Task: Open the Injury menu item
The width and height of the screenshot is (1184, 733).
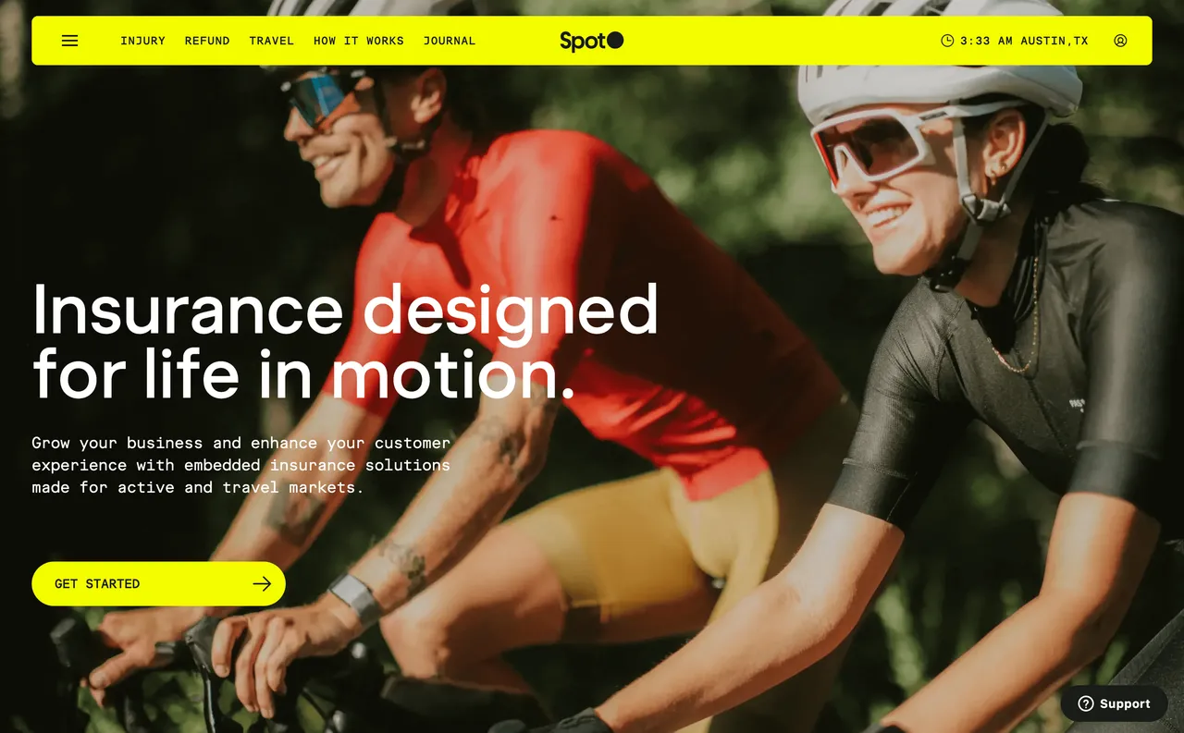Action: (x=143, y=41)
